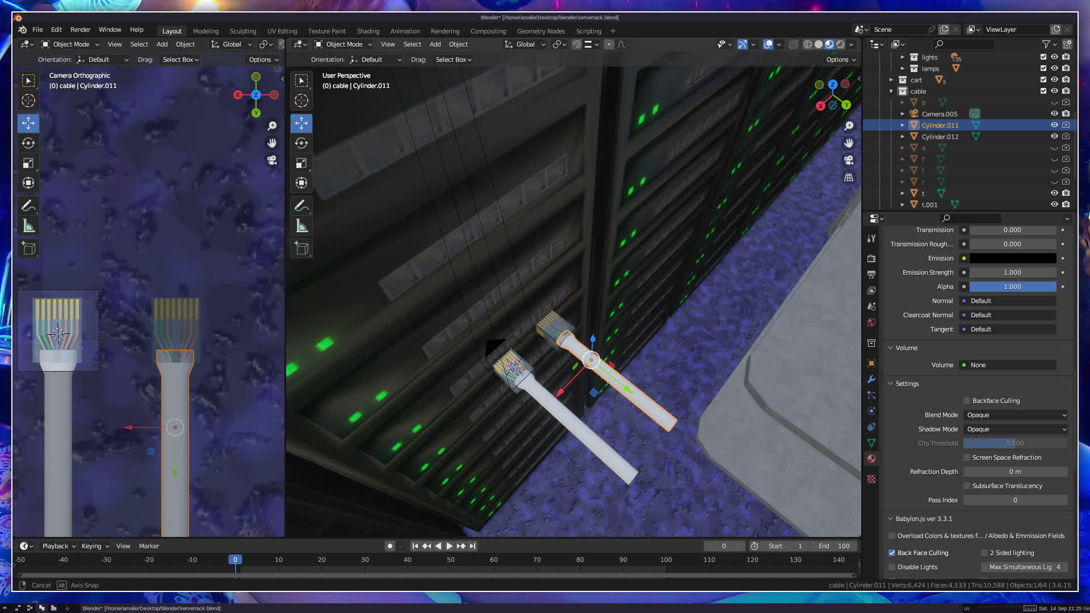Enable the Backface Culling checkbox
This screenshot has width=1090, height=613.
967,401
